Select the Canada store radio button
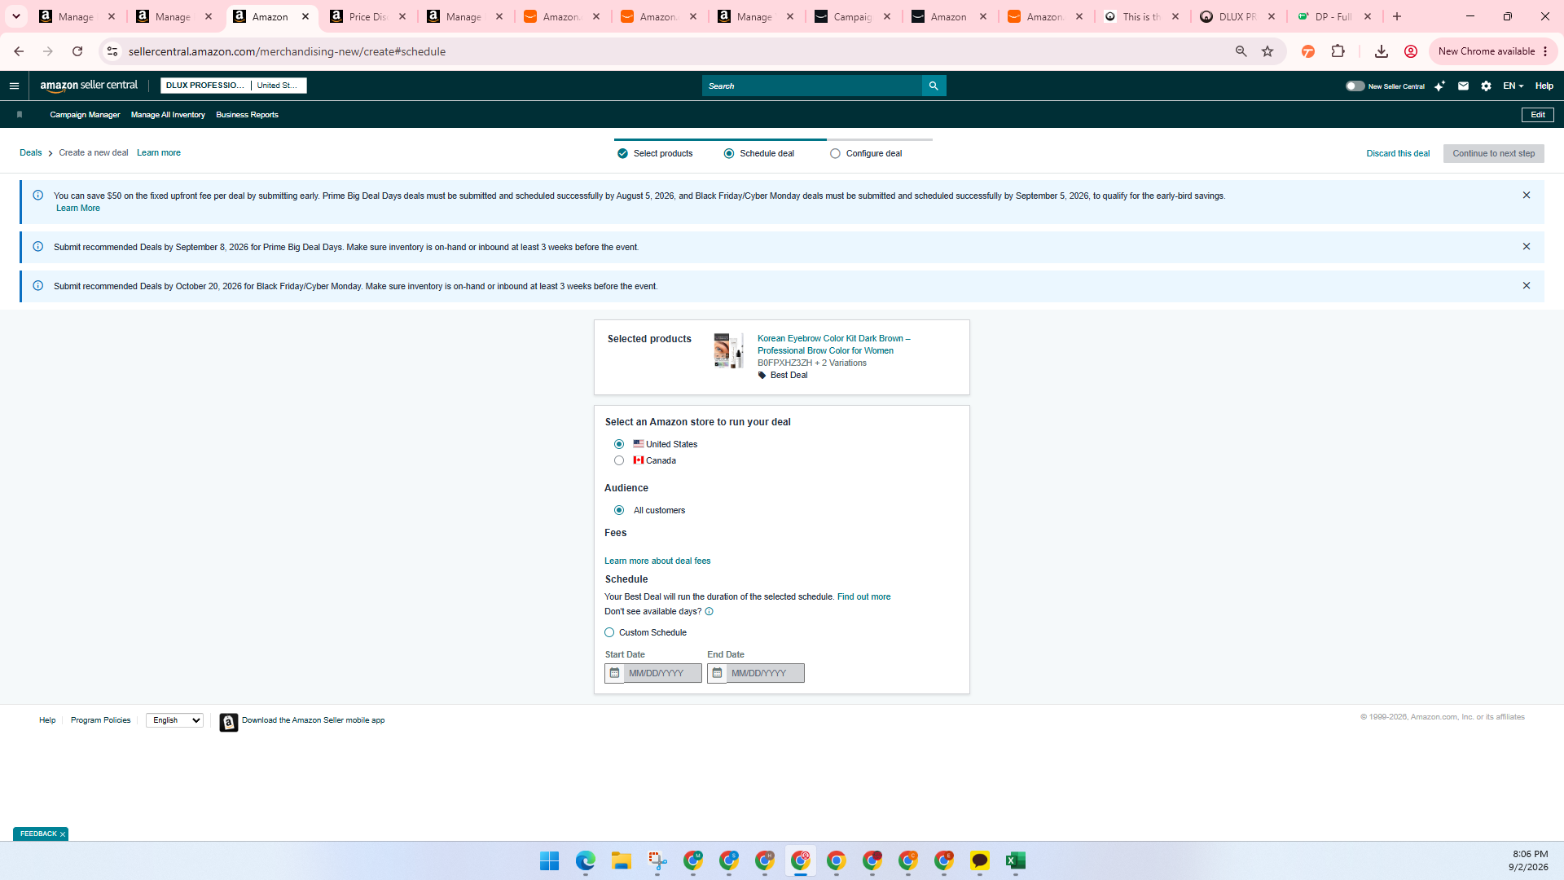Screen dimensions: 1564x880 pyautogui.click(x=619, y=461)
